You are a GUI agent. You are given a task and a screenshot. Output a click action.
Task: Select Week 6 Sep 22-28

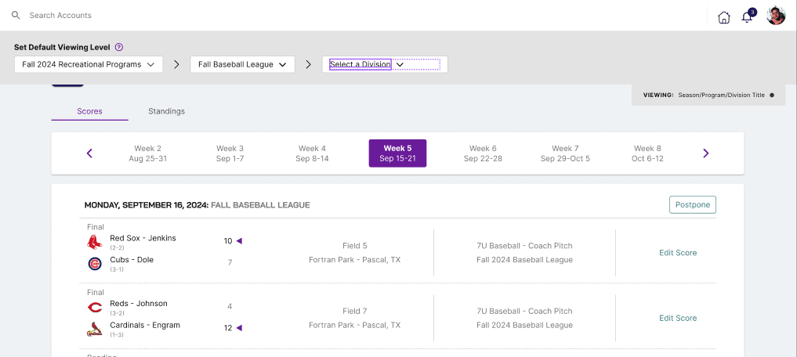[483, 153]
